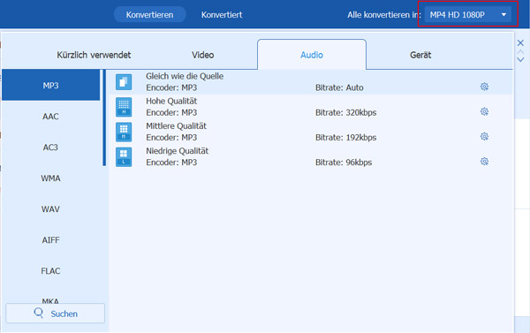This screenshot has height=333, width=530.
Task: Open settings gear for Mittlere Qualität
Action: (x=484, y=137)
